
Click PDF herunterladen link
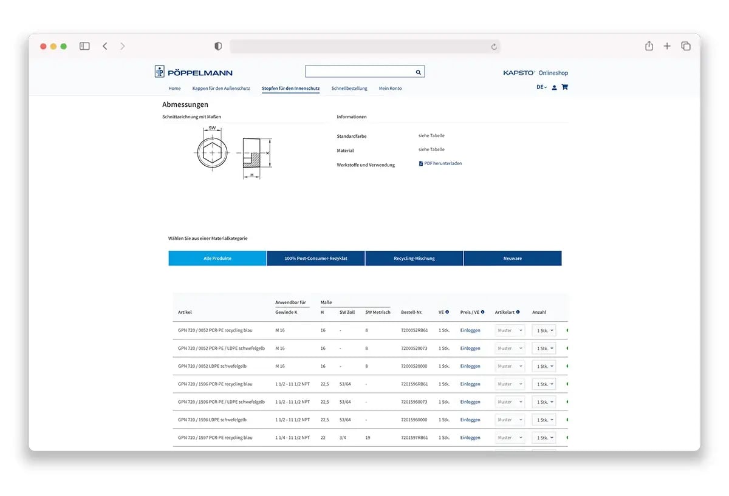(443, 163)
